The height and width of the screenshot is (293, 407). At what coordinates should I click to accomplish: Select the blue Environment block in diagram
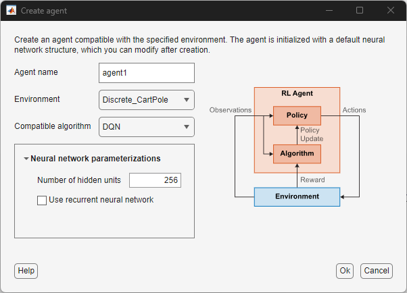click(x=296, y=196)
